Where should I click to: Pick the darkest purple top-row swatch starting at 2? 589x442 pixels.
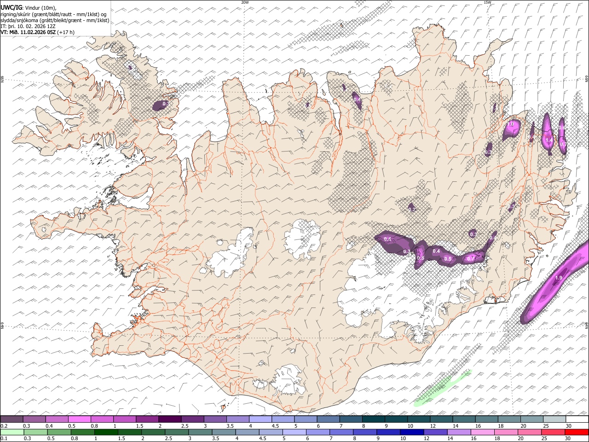pyautogui.click(x=170, y=419)
